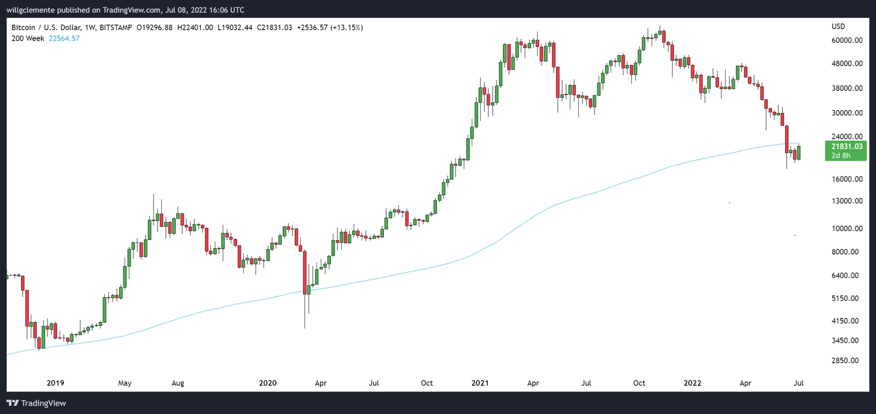Click the 2d 8h candle countdown
This screenshot has width=876, height=414.
(841, 156)
